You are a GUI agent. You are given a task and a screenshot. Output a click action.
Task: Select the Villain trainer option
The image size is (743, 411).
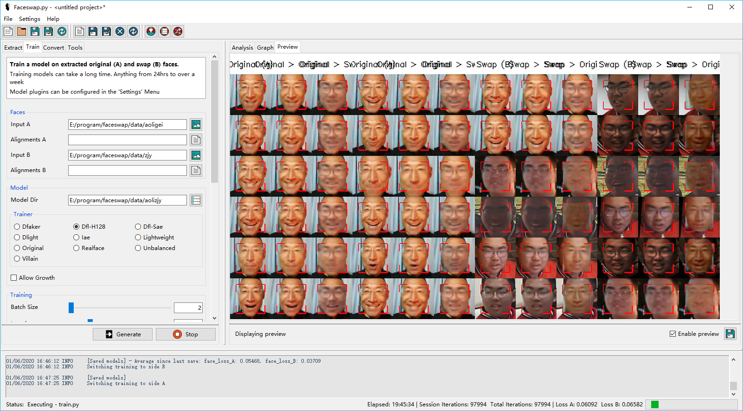click(x=17, y=259)
